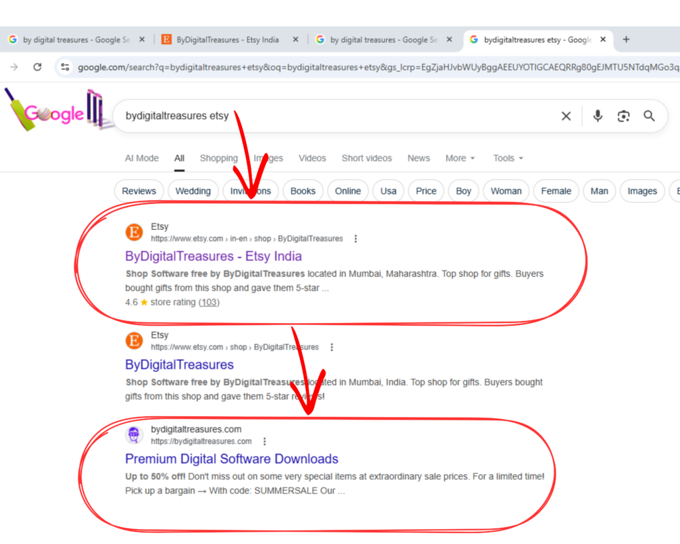Open Google Lens image search icon

coord(623,116)
